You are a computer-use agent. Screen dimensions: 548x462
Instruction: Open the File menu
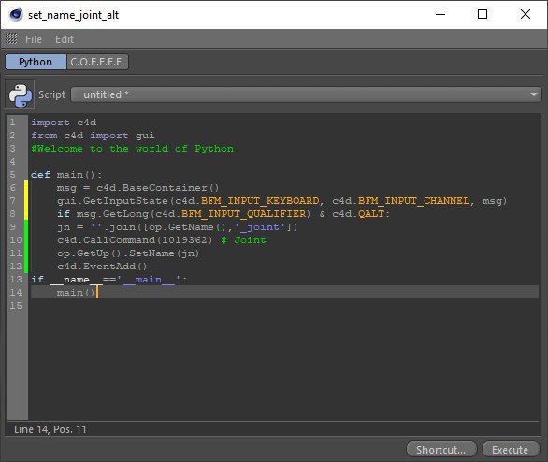[x=34, y=39]
